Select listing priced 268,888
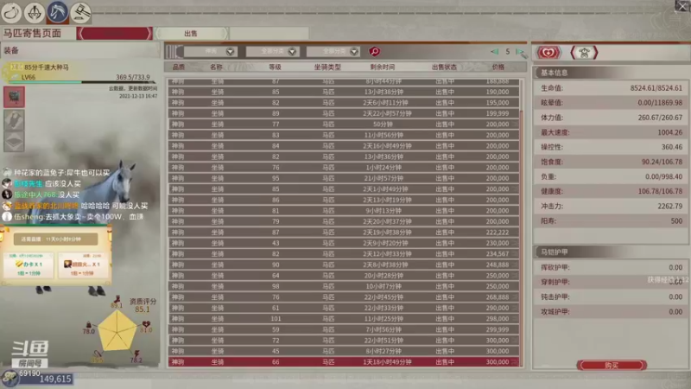Screen dimensions: 691x389 [344, 297]
